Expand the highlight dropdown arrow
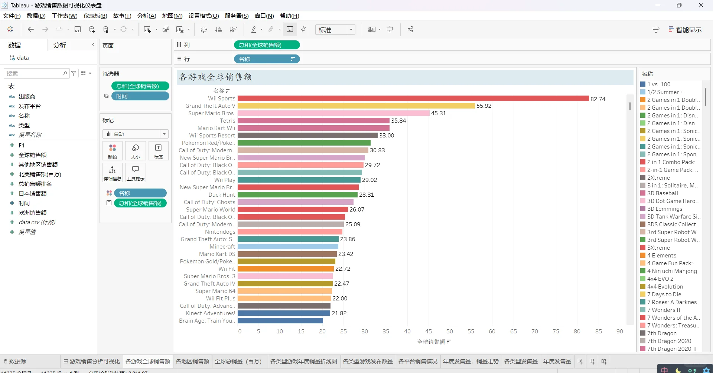Viewport: 713px width, 373px height. coord(262,30)
